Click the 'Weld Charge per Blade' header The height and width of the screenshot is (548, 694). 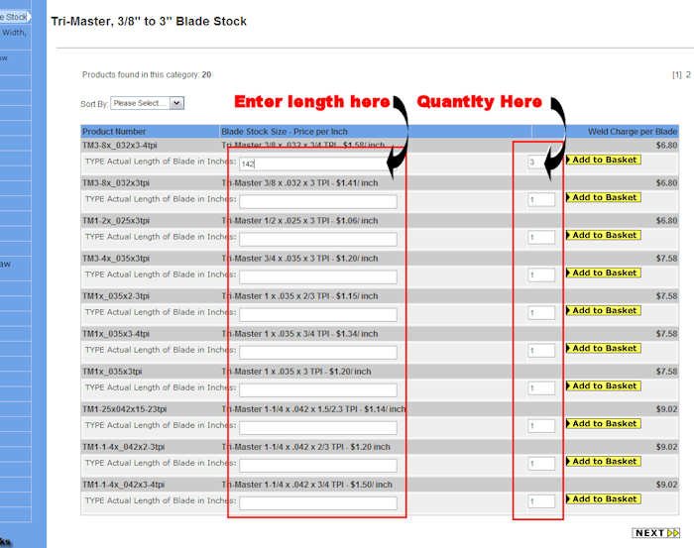(633, 132)
